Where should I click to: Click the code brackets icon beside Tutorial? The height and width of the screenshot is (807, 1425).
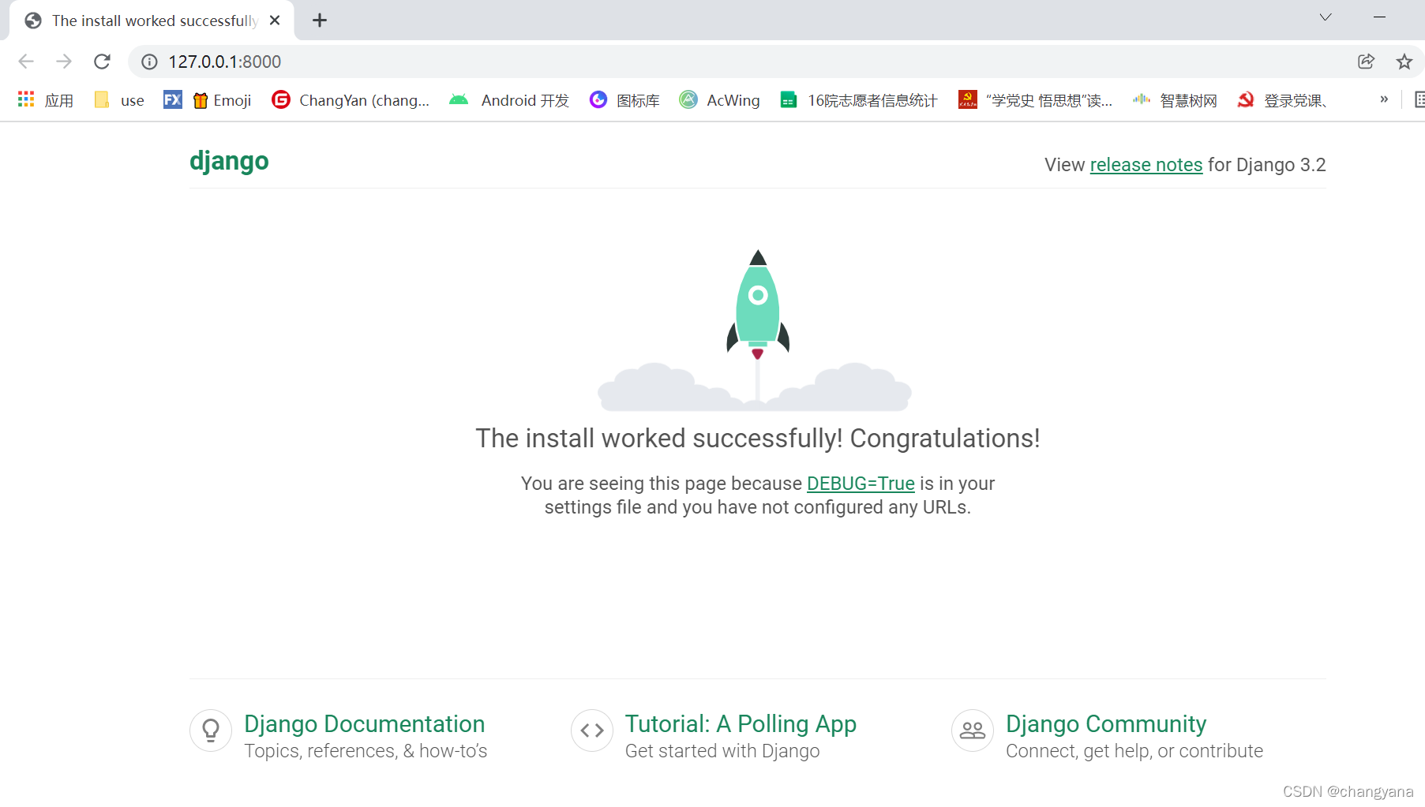(592, 730)
